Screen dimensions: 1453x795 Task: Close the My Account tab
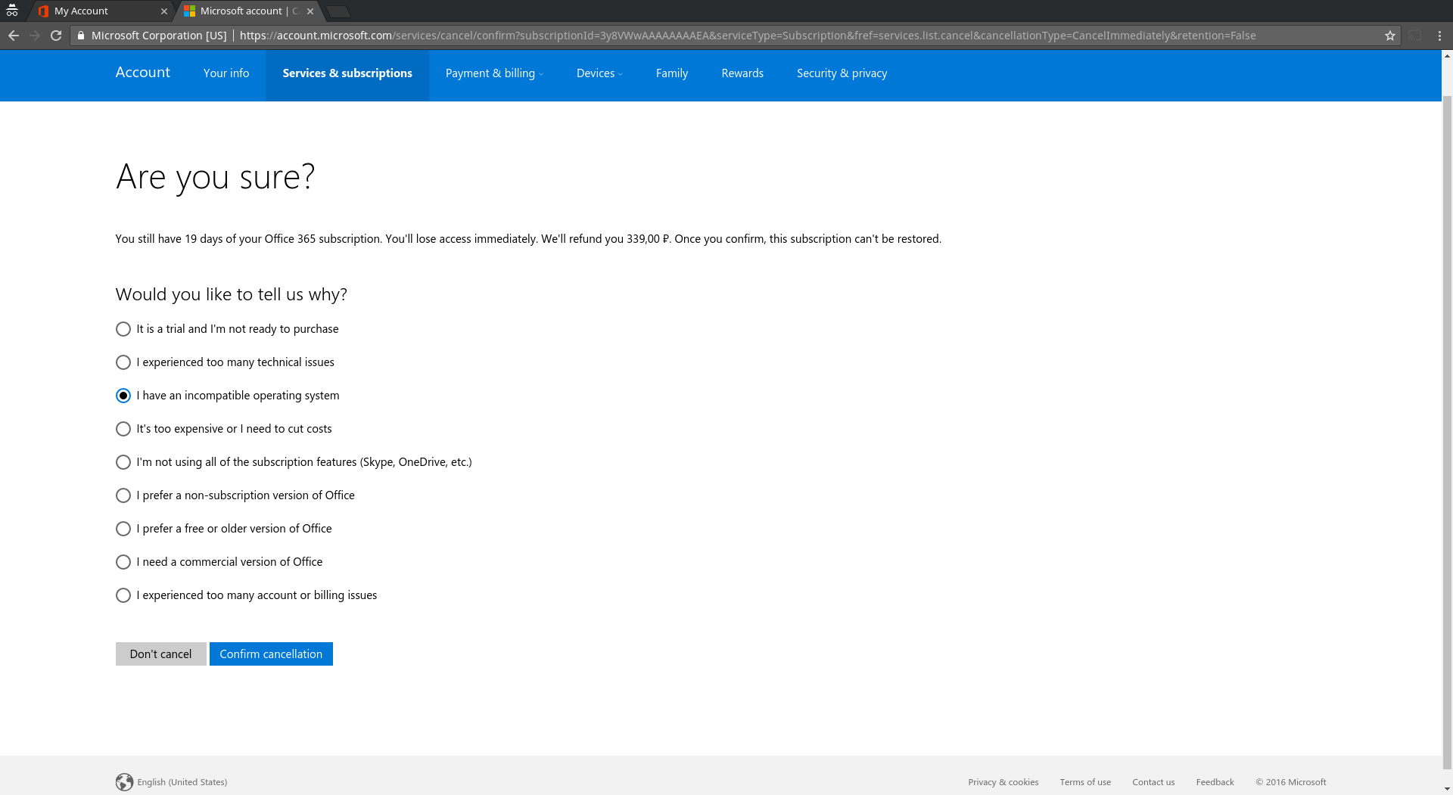coord(164,11)
